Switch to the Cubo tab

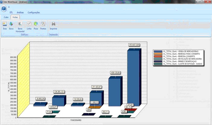(6, 17)
